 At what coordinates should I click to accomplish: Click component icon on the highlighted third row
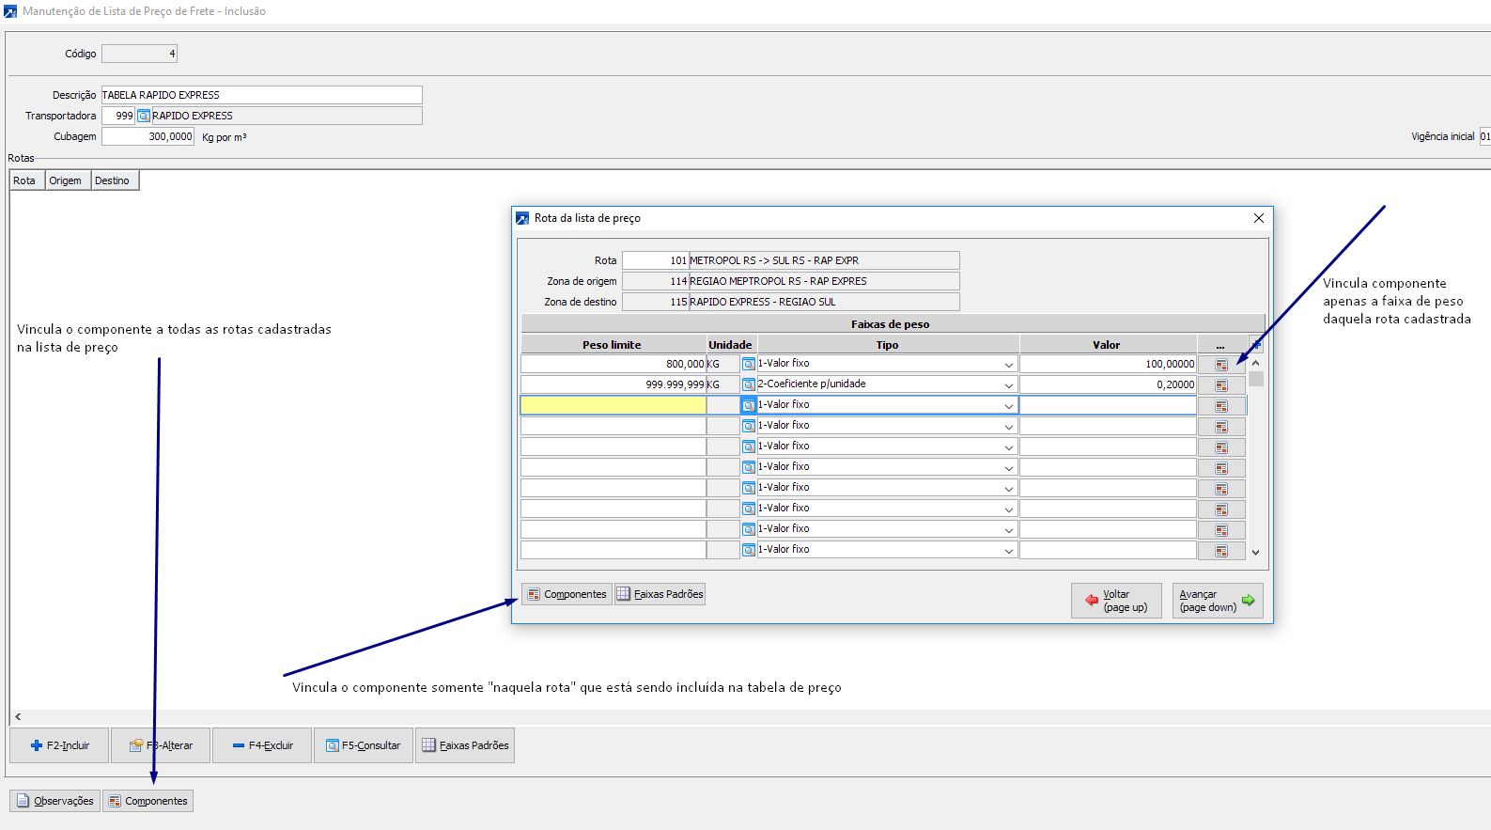(x=1221, y=406)
